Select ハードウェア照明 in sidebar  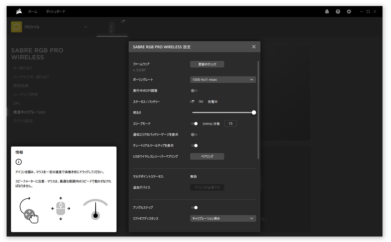coord(26,94)
